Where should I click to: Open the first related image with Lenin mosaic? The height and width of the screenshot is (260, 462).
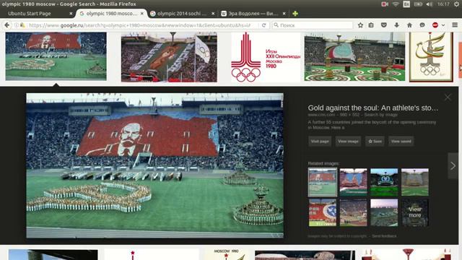coord(323,182)
